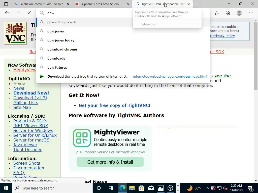The width and height of the screenshot is (258, 193).
Task: Open the Server for Windows link
Action: tap(33, 130)
